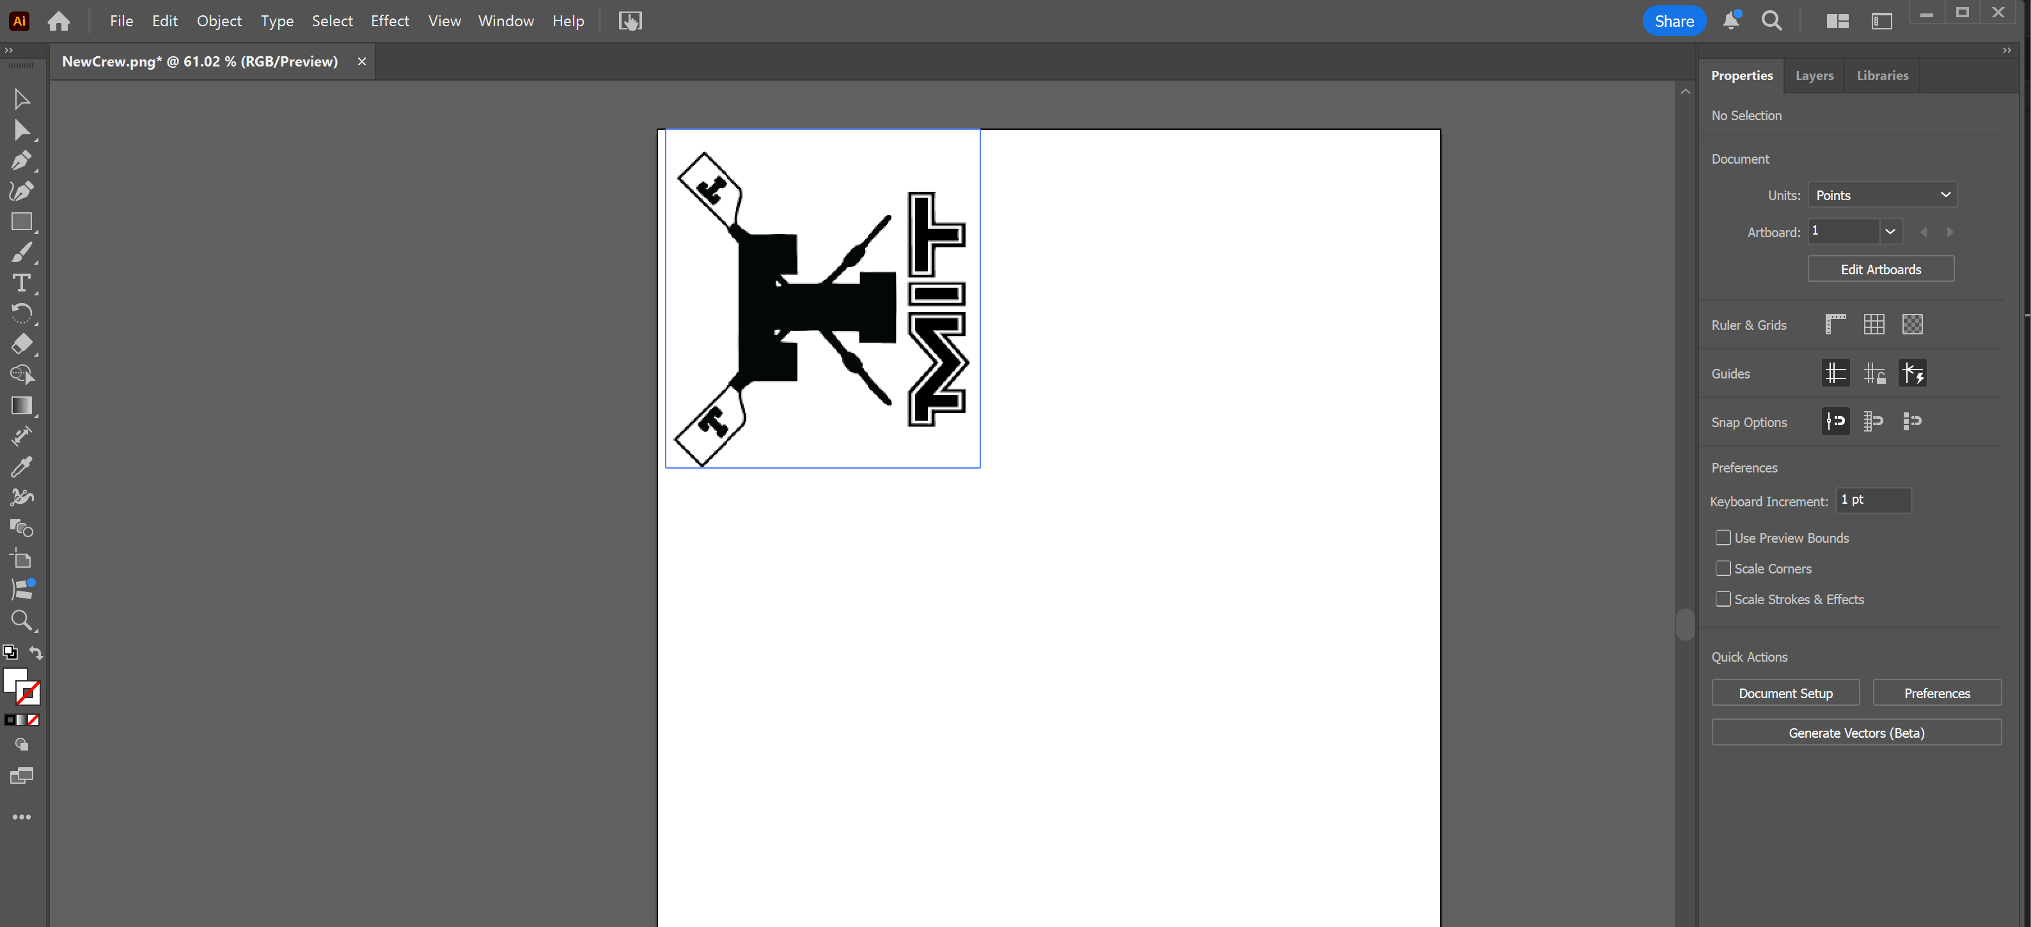
Task: Go to the Home screen icon
Action: (x=59, y=21)
